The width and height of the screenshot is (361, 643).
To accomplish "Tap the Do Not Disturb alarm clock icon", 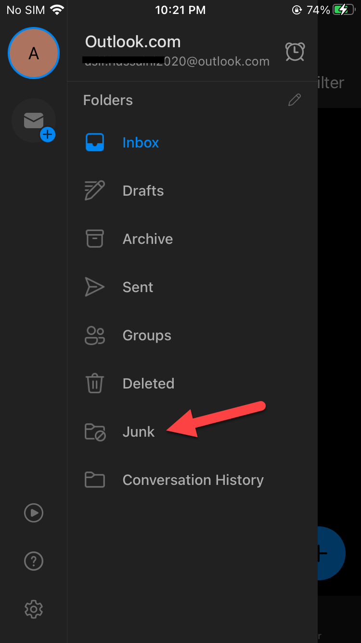I will pos(295,52).
